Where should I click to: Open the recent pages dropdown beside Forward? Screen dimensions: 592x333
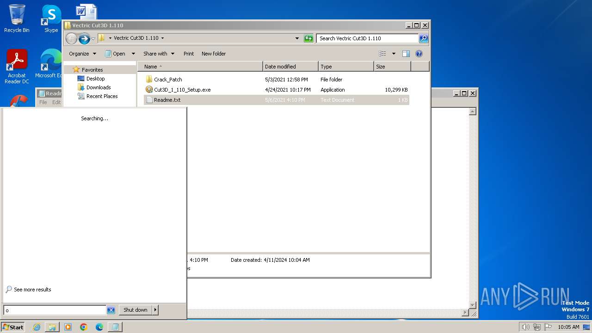coord(93,38)
